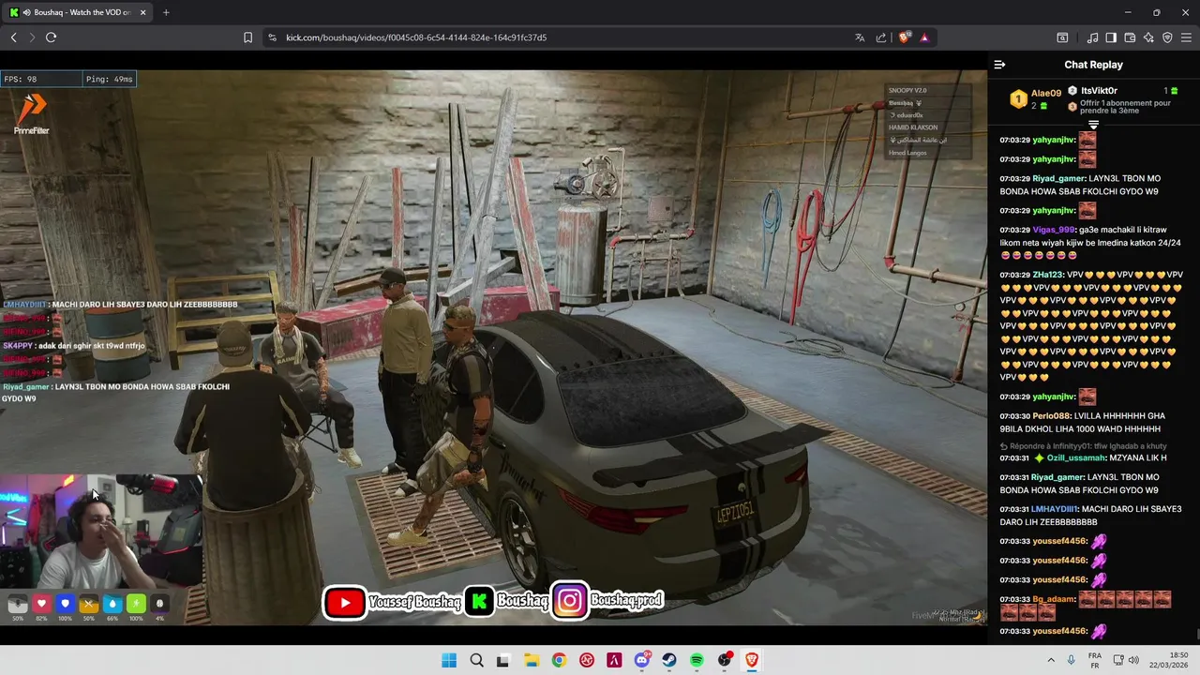Open the Brave playlist music icon

click(1092, 37)
